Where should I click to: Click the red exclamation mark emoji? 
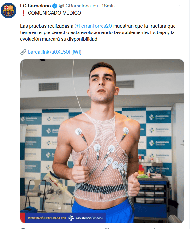[x=23, y=13]
